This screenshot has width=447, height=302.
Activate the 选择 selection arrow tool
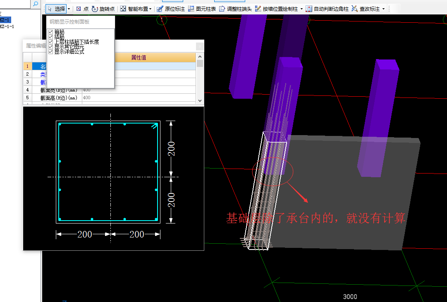coord(56,9)
